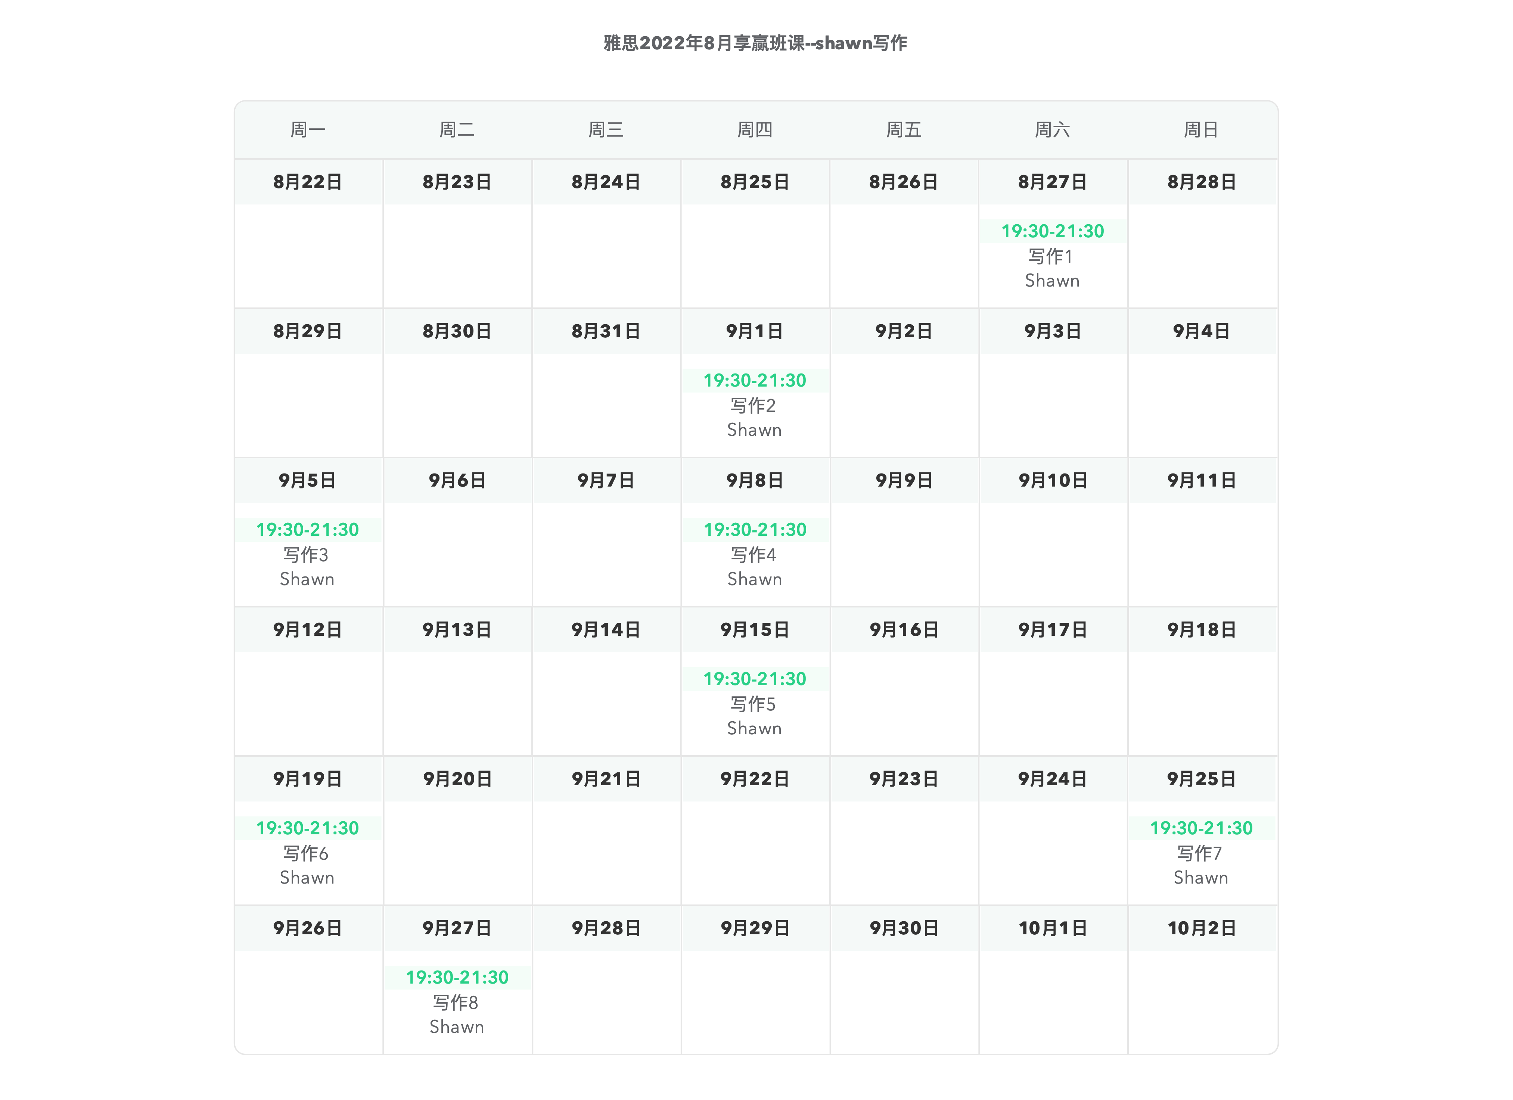Screen dimensions: 1513x1100
Task: Select the 9月30日 date cell
Action: [x=904, y=928]
